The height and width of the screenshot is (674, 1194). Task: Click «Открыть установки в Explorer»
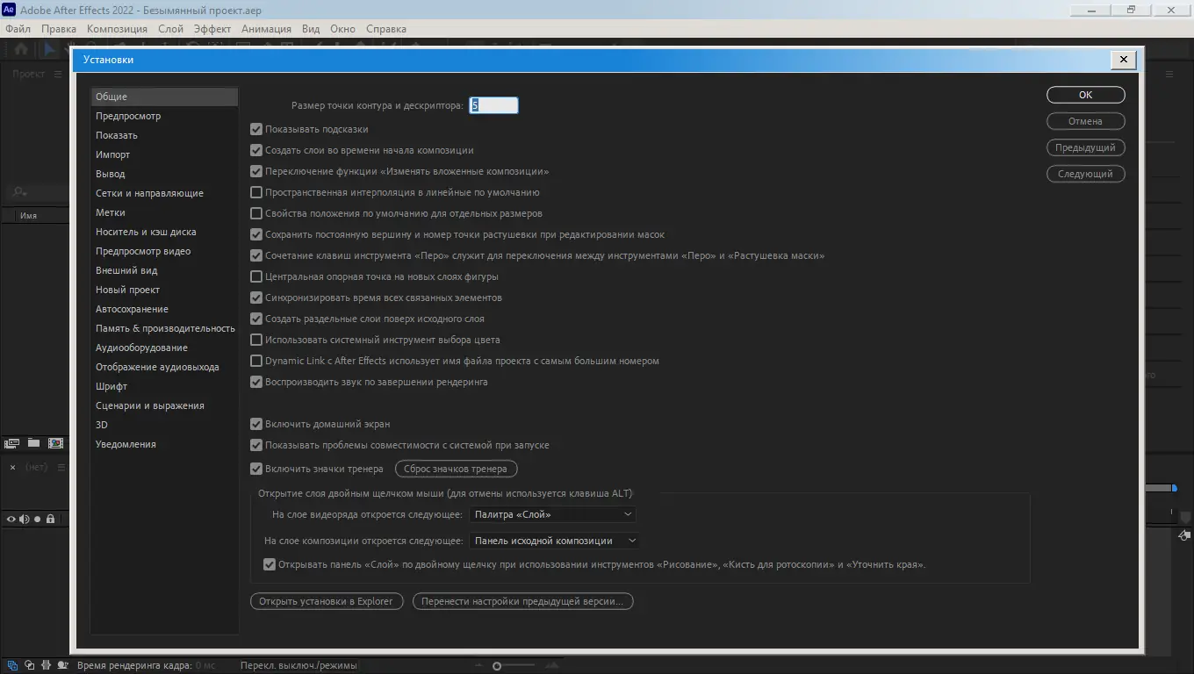pos(327,601)
